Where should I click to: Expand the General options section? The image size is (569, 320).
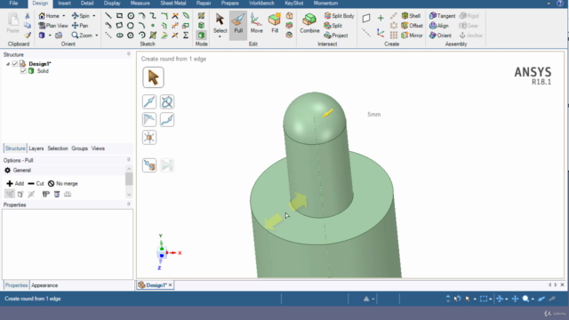coord(18,170)
